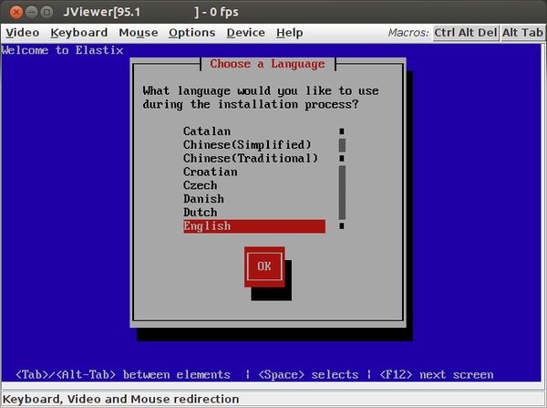The width and height of the screenshot is (547, 408).
Task: Send the Alt Tab macro
Action: click(522, 33)
